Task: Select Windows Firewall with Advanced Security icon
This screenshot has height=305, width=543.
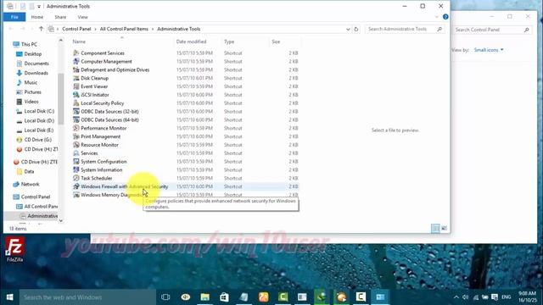Action: tap(76, 186)
